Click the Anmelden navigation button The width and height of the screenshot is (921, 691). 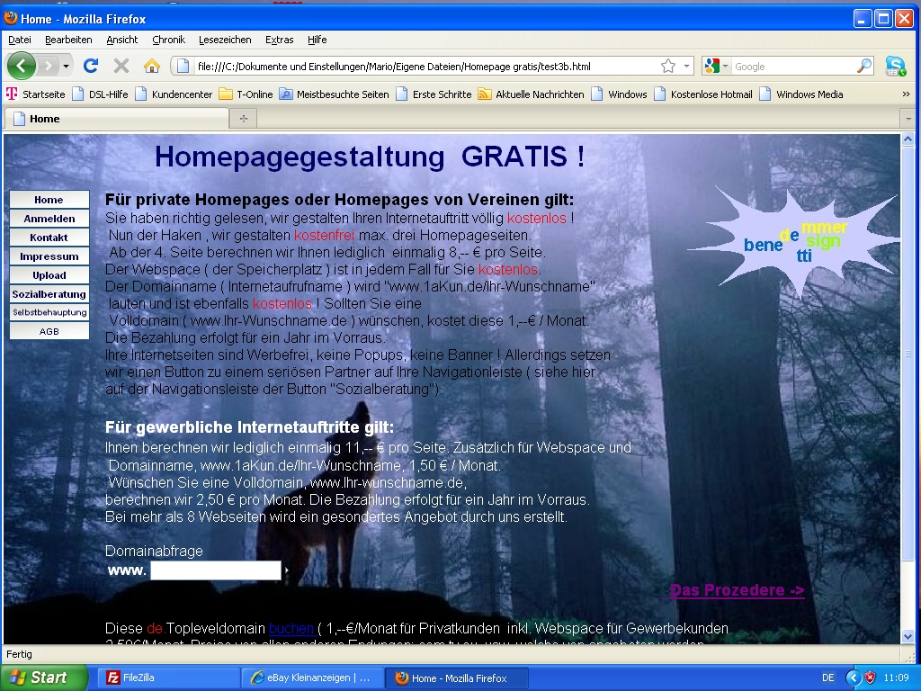(49, 219)
